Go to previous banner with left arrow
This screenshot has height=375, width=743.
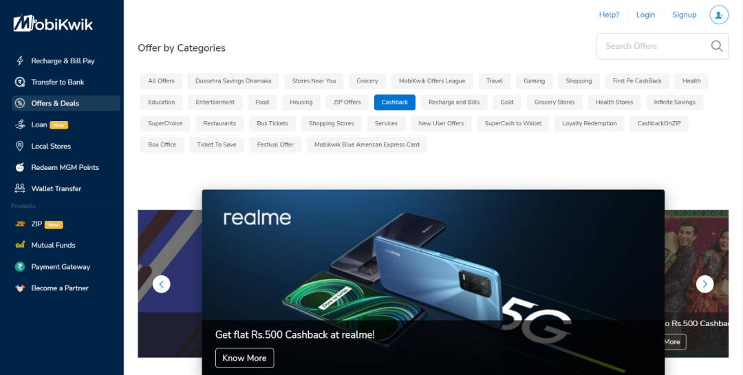tap(162, 284)
